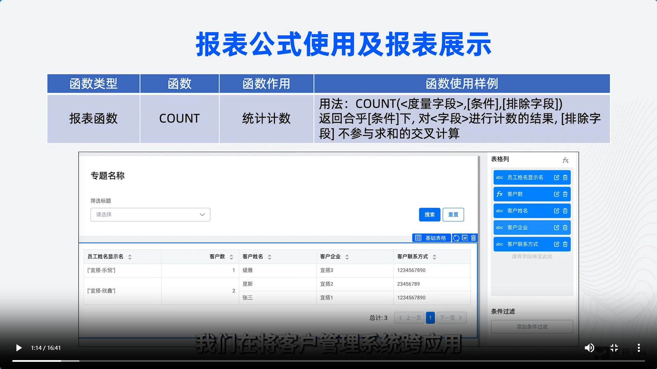
Task: Click the 总计: 3 label
Action: click(x=378, y=318)
